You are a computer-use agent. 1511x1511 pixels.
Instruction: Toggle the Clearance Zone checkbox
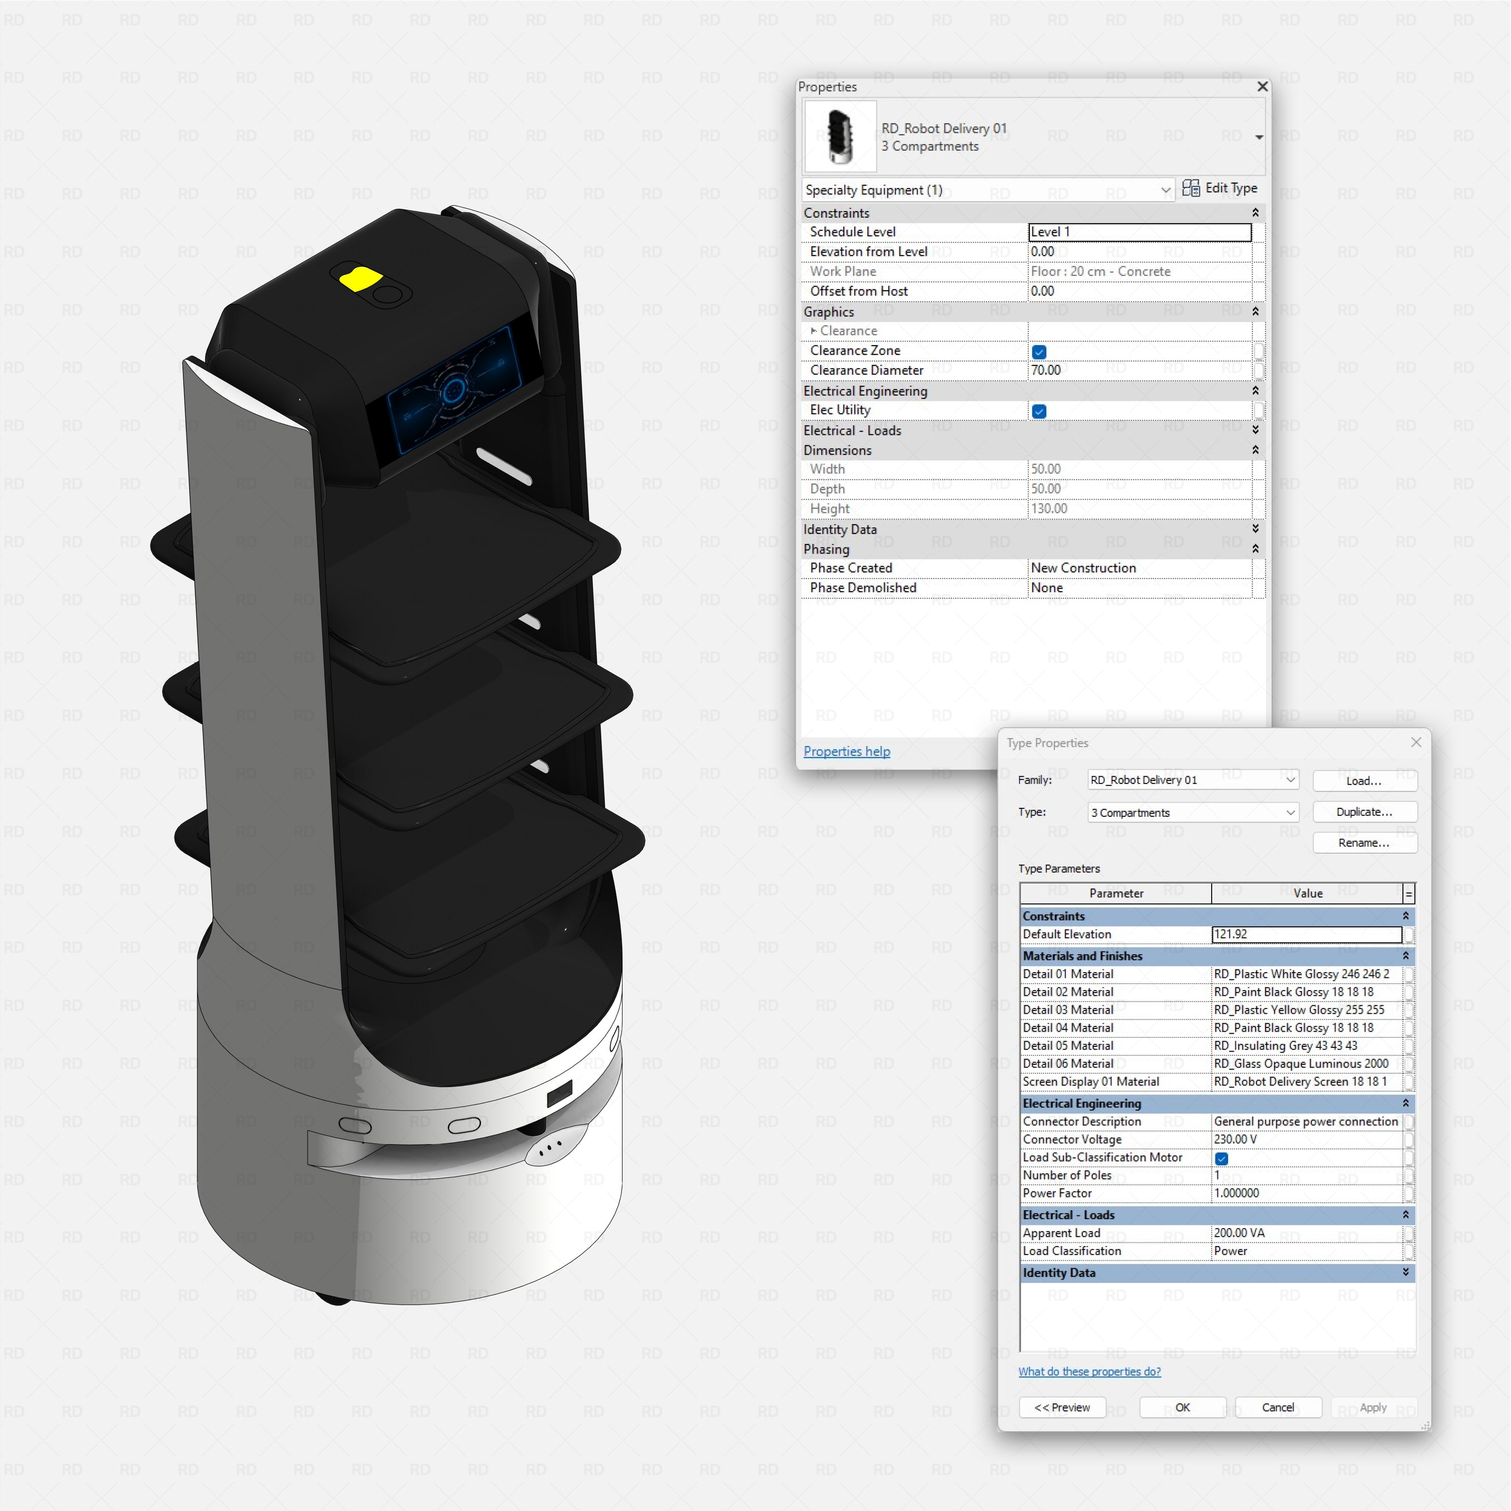[1039, 352]
